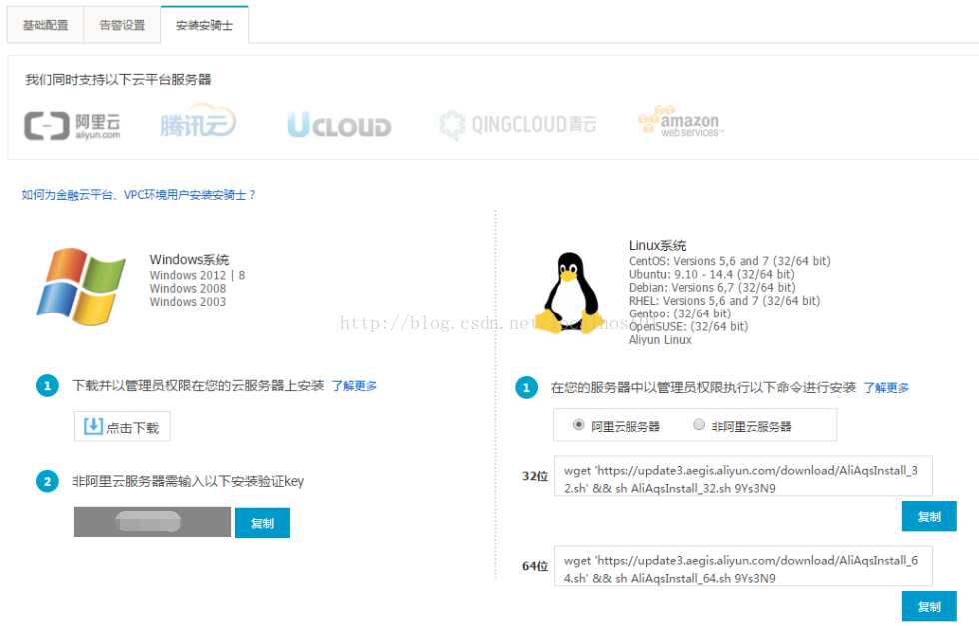Select the 非阿里云服务器 radio button
Viewport: 979px width, 626px height.
[x=699, y=425]
